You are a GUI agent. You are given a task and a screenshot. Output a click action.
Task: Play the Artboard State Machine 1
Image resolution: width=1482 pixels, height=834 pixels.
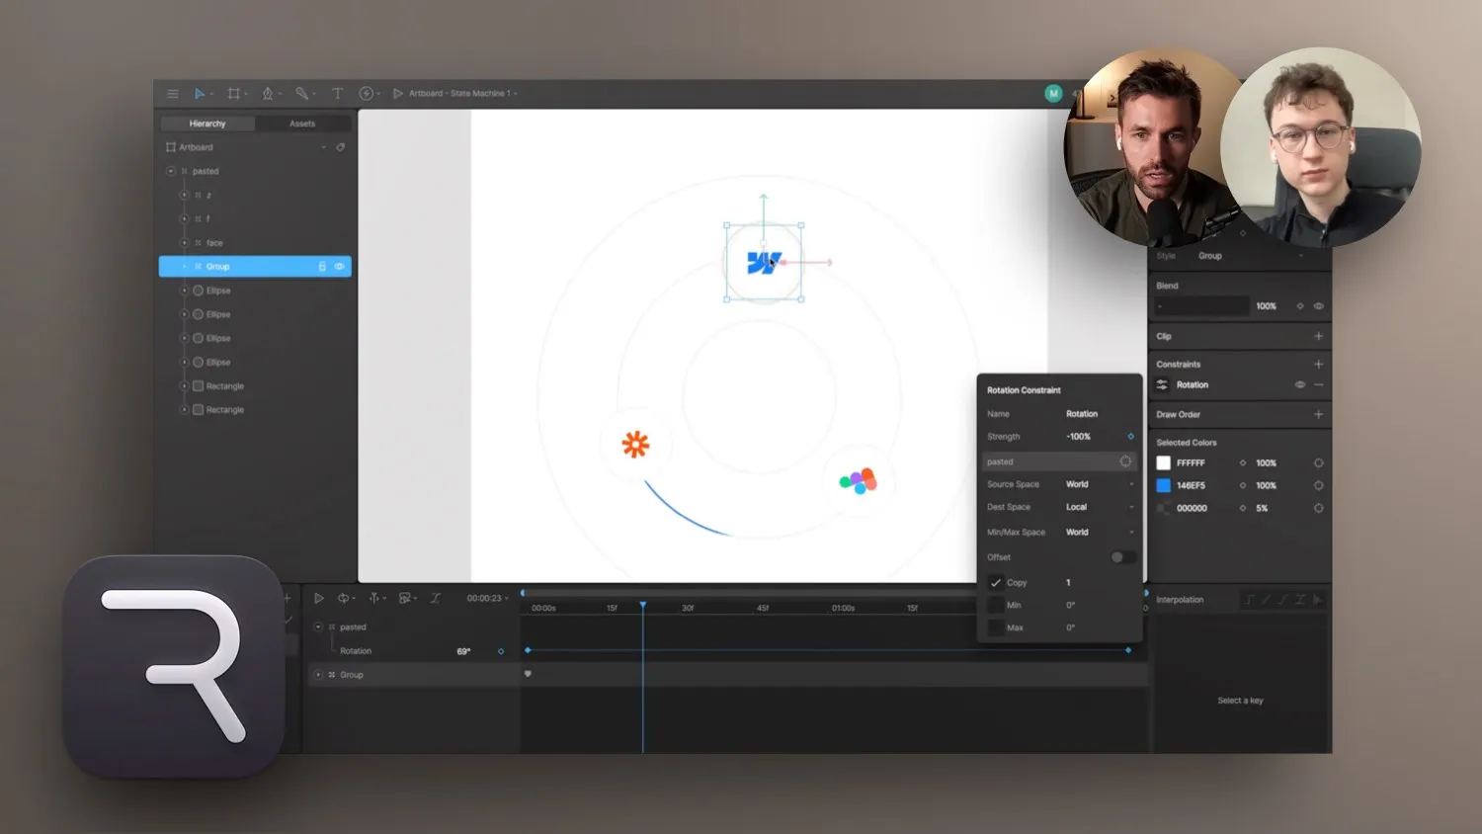point(398,94)
